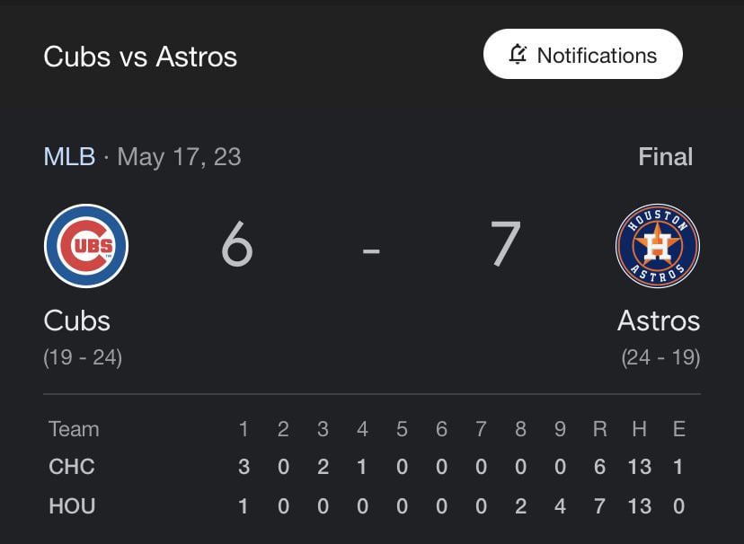Select the HOU row label in box score
744x544 pixels.
(72, 506)
